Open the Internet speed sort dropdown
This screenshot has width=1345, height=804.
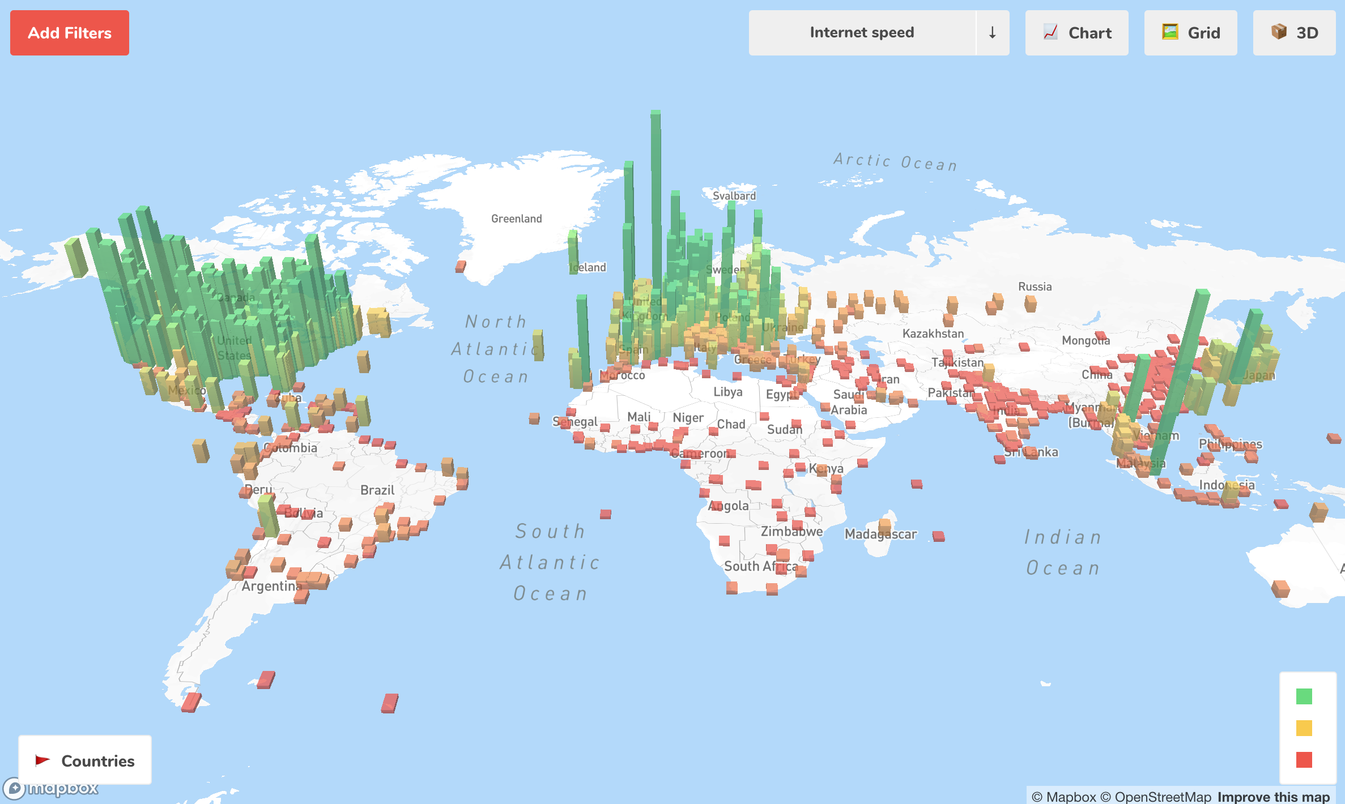pyautogui.click(x=861, y=33)
